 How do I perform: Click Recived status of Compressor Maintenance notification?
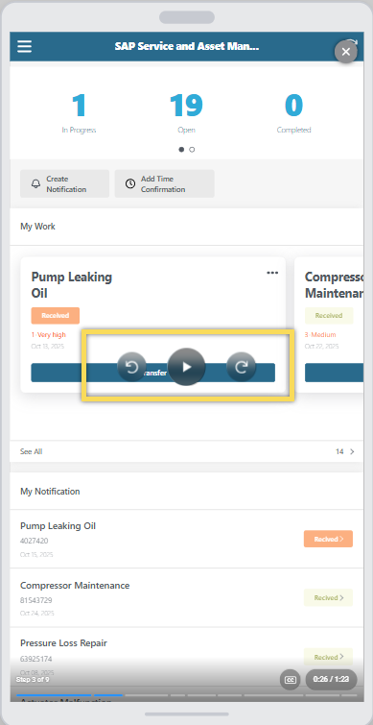pyautogui.click(x=328, y=597)
